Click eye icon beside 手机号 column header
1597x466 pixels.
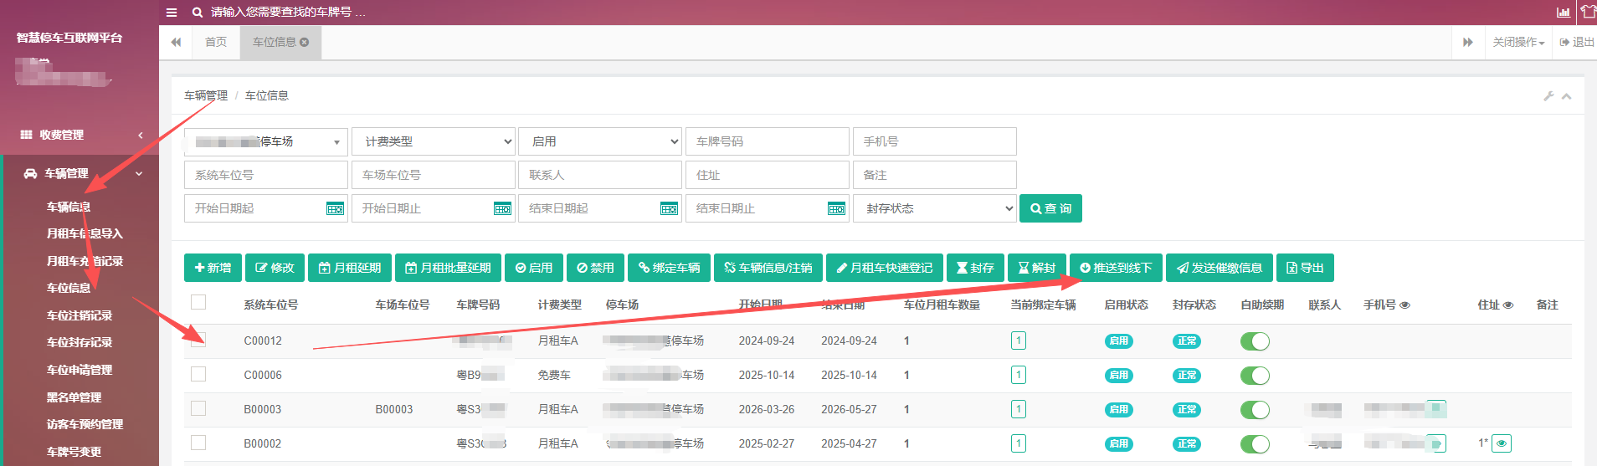(1404, 305)
